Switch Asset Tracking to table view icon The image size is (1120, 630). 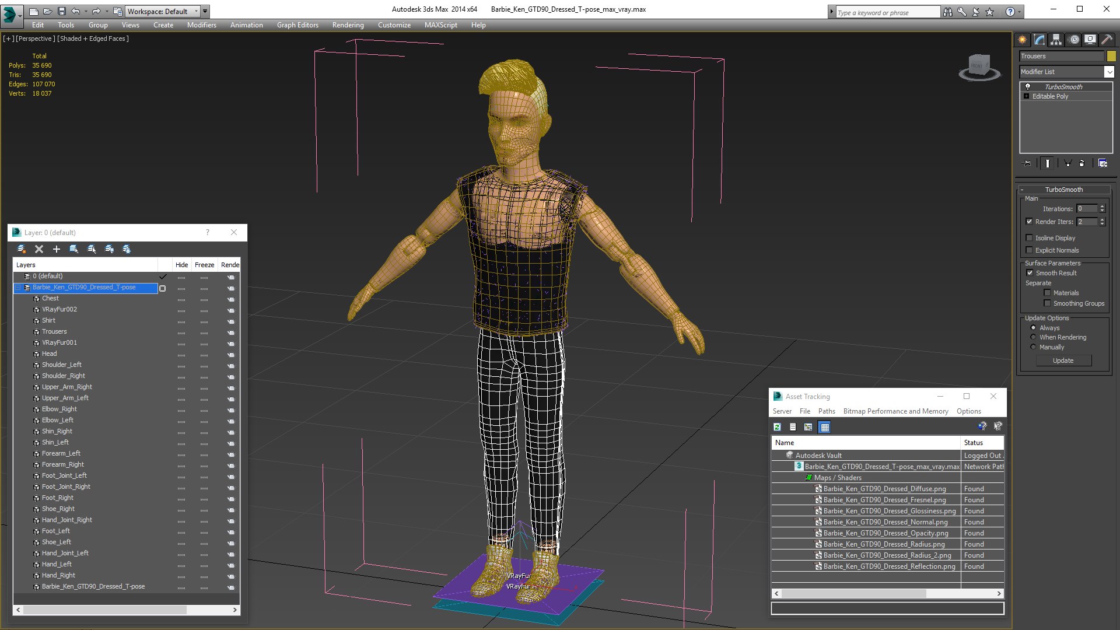(825, 427)
